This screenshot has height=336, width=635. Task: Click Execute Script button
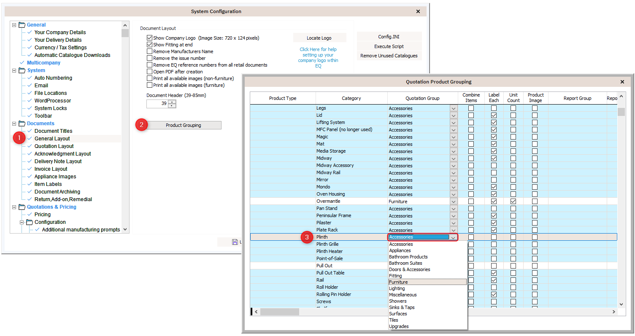389,46
